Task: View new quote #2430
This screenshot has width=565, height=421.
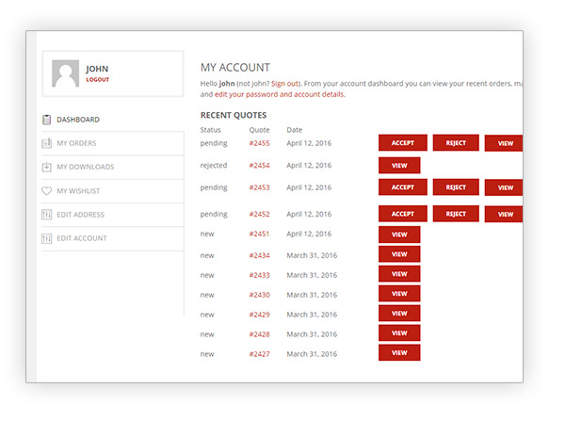Action: tap(399, 294)
